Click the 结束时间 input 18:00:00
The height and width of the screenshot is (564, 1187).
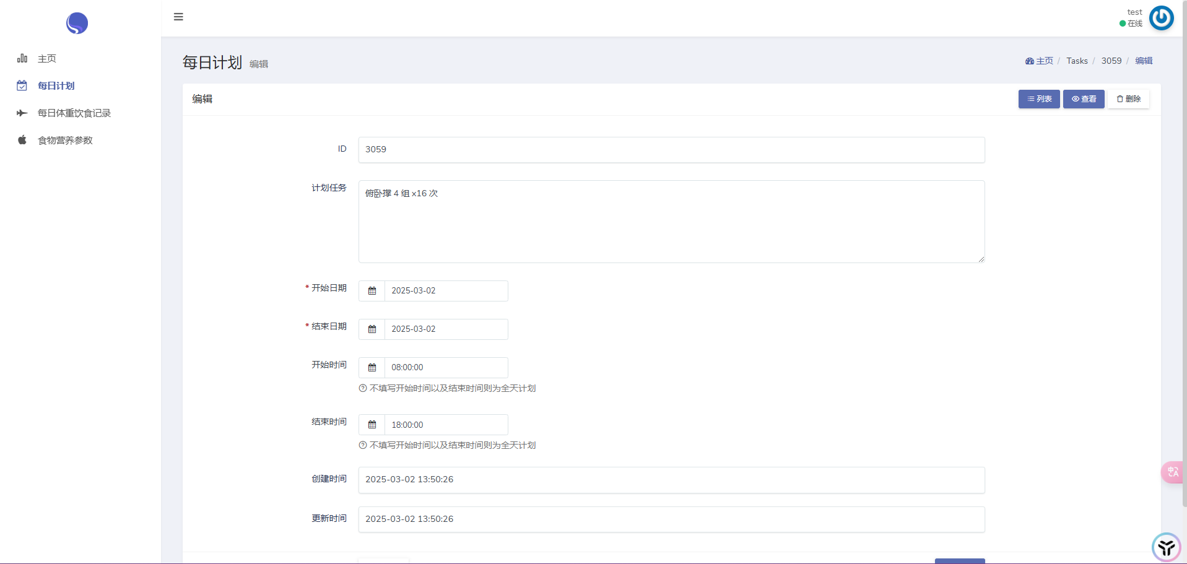446,425
